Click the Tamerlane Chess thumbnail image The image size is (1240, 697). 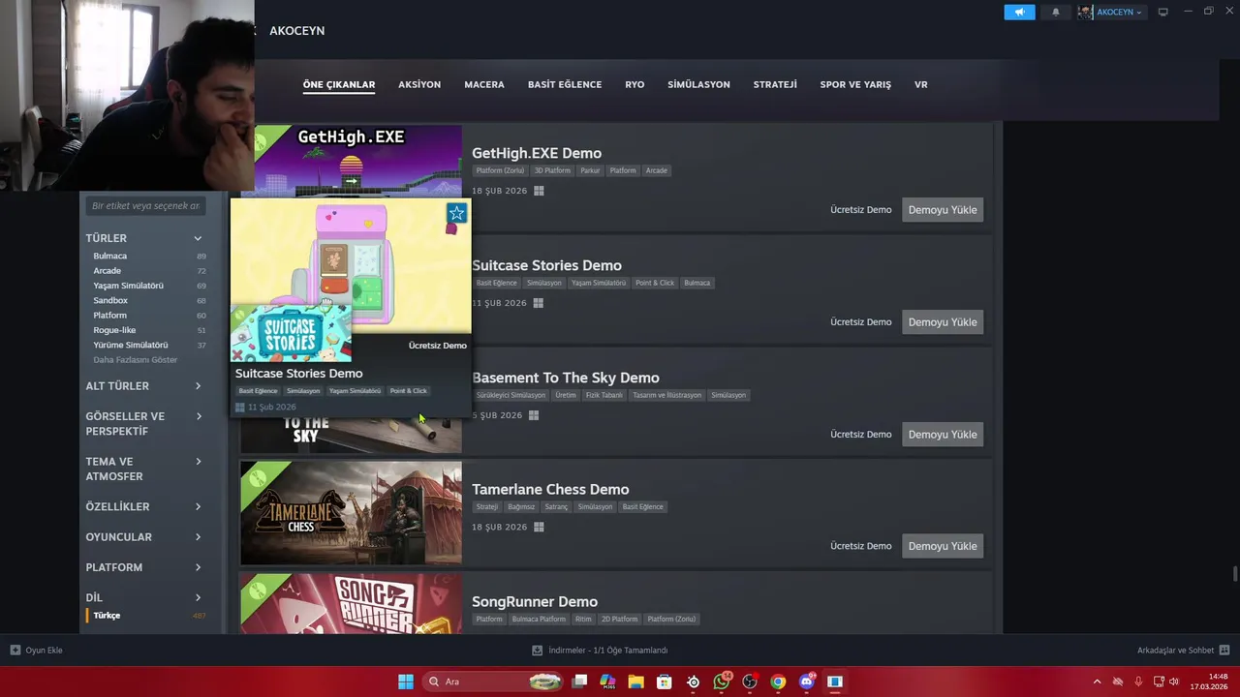pos(351,513)
